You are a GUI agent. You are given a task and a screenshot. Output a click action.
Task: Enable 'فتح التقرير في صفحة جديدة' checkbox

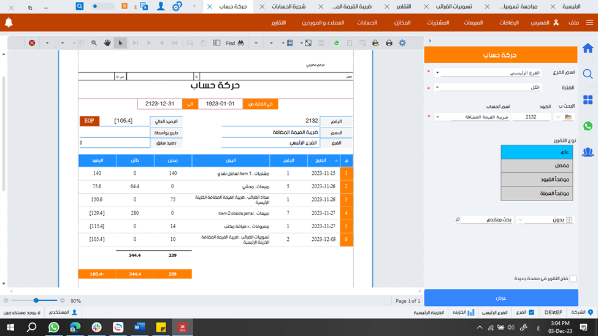click(x=573, y=279)
